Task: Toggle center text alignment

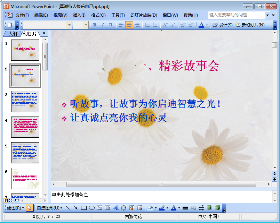Action: pyautogui.click(x=129, y=25)
